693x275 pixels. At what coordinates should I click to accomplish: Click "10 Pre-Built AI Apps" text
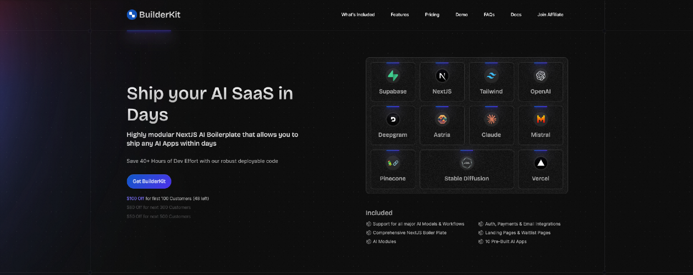[506, 241]
